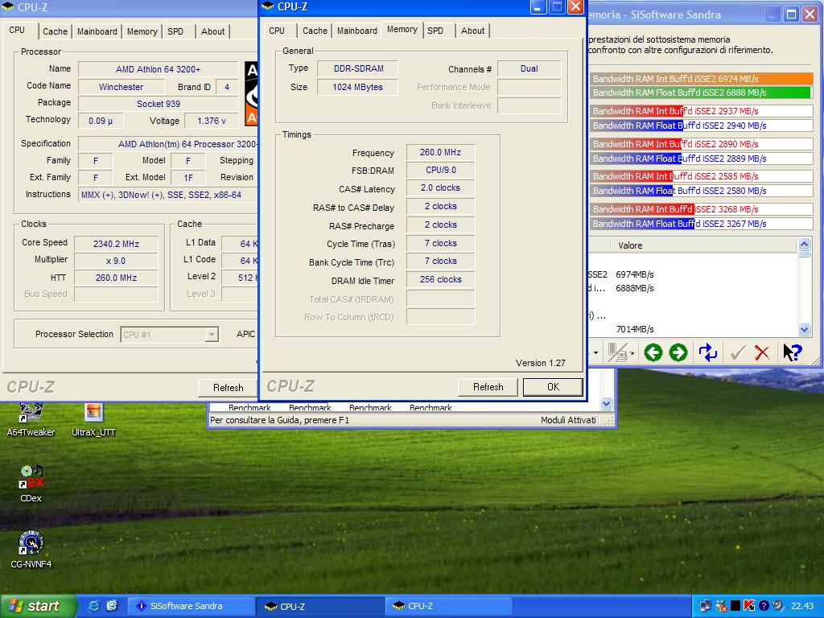Screen dimensions: 824x618
Task: Click the Moduli Attivati status bar text
Action: click(568, 420)
